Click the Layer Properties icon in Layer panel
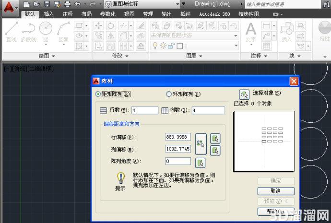Viewport: 331px width, 223px height. click(x=155, y=26)
